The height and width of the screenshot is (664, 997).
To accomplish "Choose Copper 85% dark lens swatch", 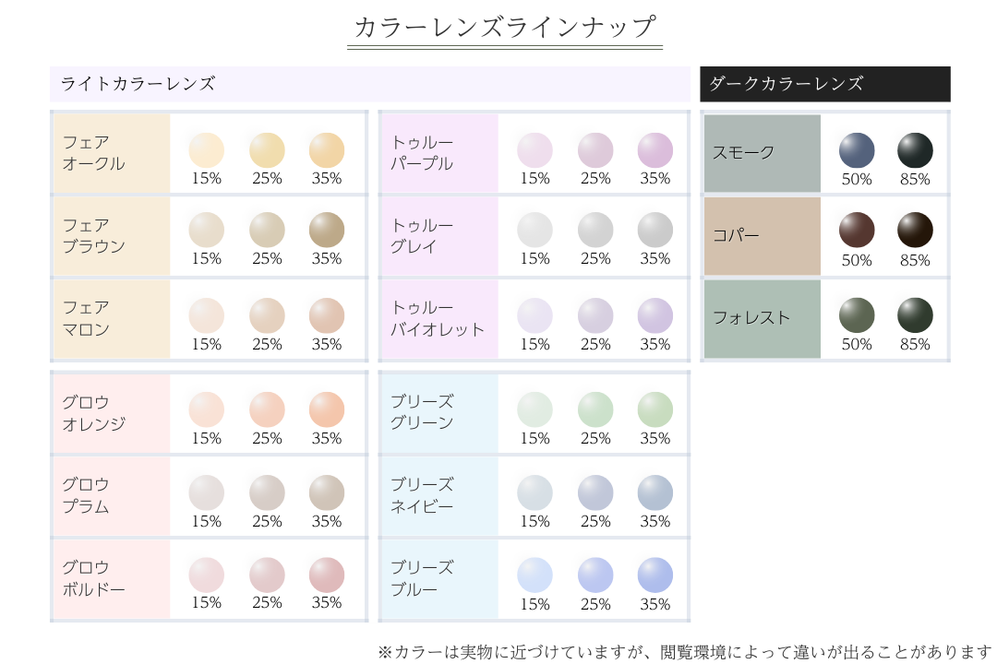I will point(915,231).
